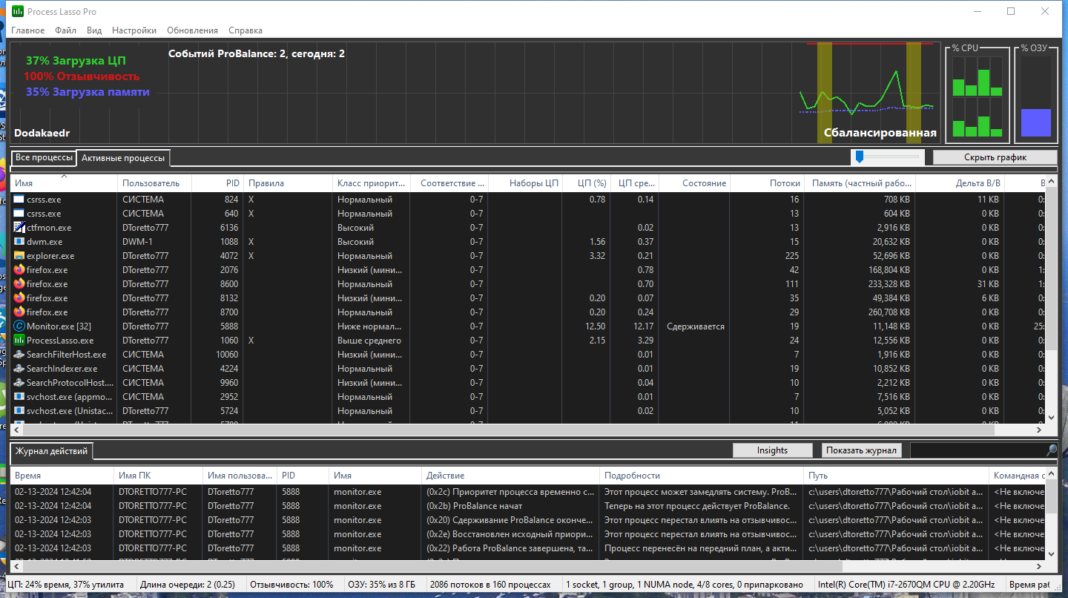The height and width of the screenshot is (598, 1068).
Task: Click the dwm.exe process icon
Action: click(x=19, y=242)
